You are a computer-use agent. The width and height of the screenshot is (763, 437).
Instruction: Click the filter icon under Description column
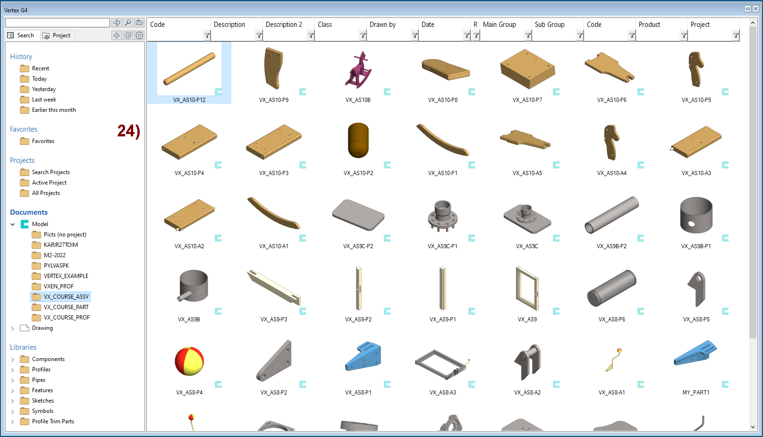[x=259, y=35]
